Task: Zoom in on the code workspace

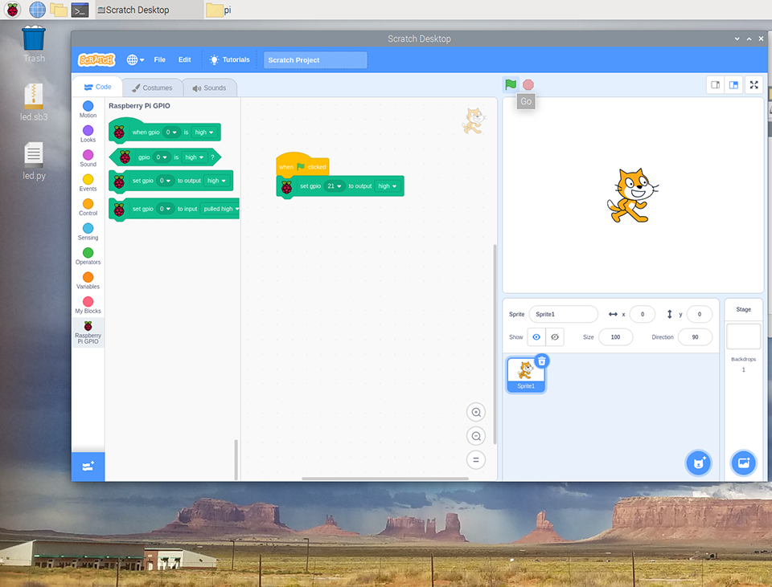Action: coord(476,412)
